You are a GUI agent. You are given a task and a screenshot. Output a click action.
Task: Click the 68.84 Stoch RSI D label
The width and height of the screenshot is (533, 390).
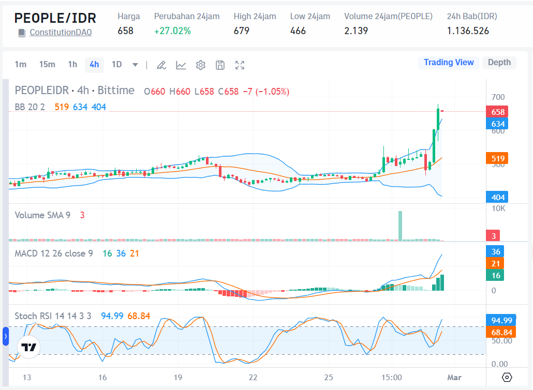click(x=501, y=332)
